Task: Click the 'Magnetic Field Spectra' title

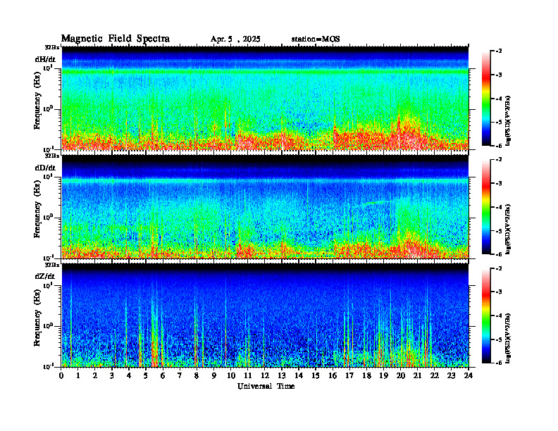Action: tap(116, 39)
